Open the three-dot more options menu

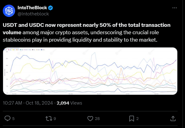coord(174,8)
